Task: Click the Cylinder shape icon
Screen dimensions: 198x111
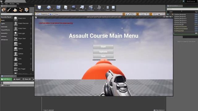Action: [x=16, y=54]
